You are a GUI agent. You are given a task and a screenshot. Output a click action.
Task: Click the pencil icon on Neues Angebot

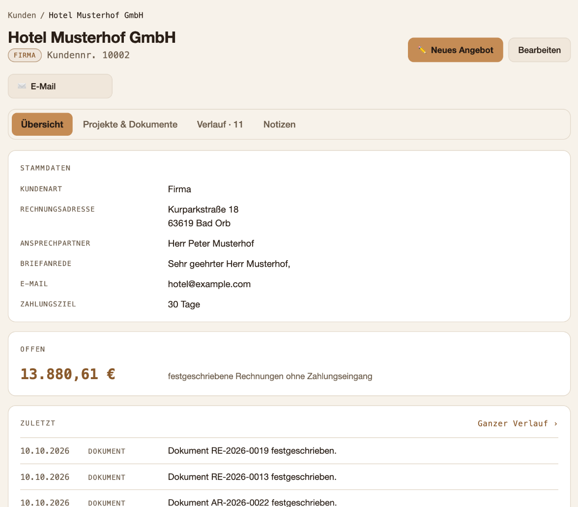pyautogui.click(x=422, y=50)
